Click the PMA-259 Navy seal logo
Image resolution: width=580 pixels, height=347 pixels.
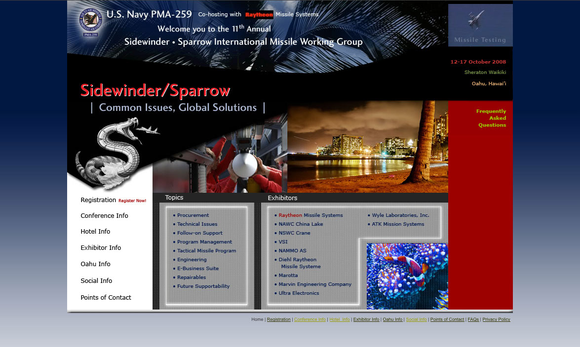pyautogui.click(x=91, y=23)
